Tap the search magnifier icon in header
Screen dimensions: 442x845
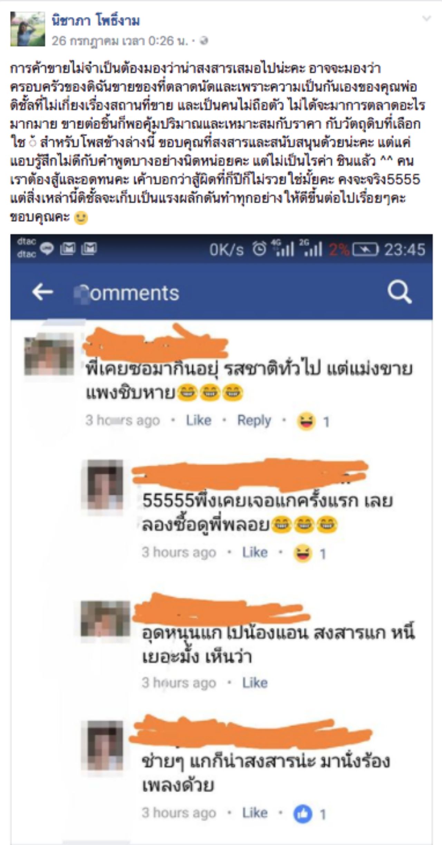click(x=399, y=292)
